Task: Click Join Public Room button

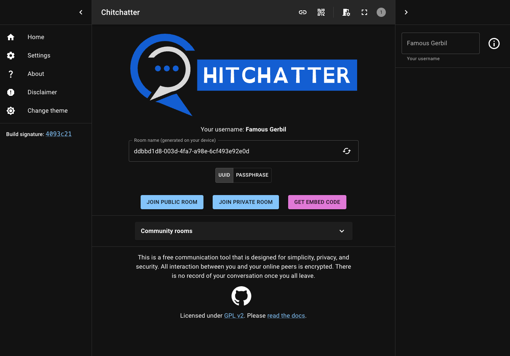Action: tap(172, 202)
